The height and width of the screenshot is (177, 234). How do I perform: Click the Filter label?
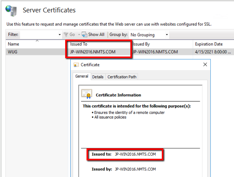(x=13, y=34)
